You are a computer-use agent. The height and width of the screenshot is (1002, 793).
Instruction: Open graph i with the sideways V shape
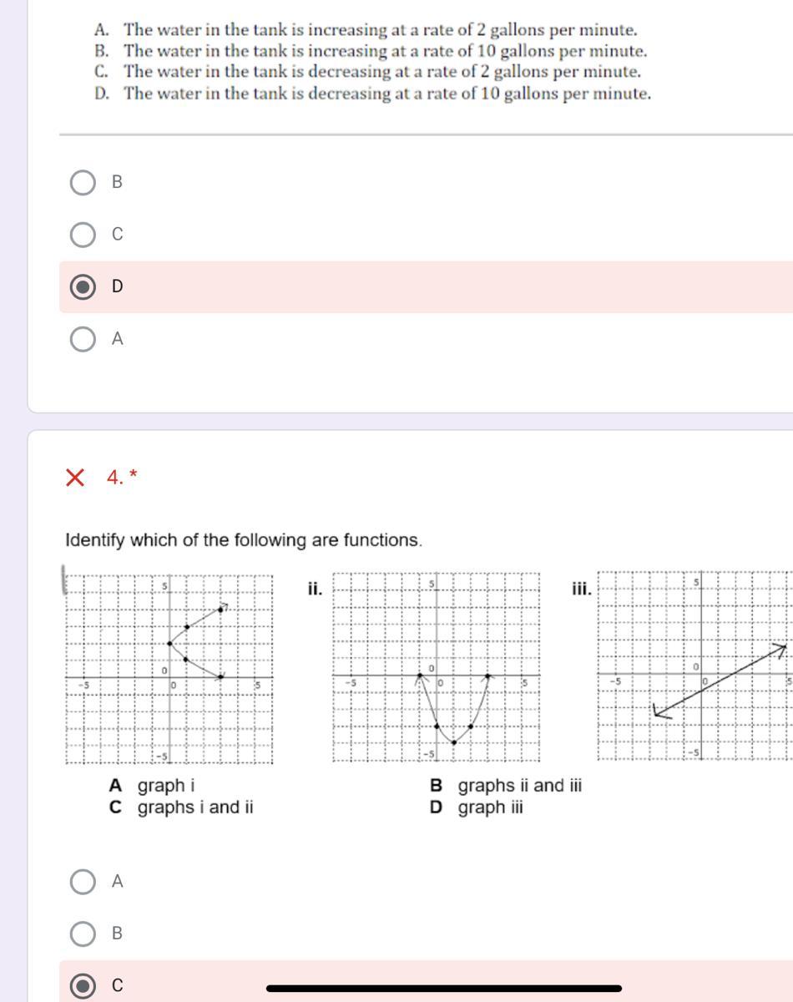point(169,668)
